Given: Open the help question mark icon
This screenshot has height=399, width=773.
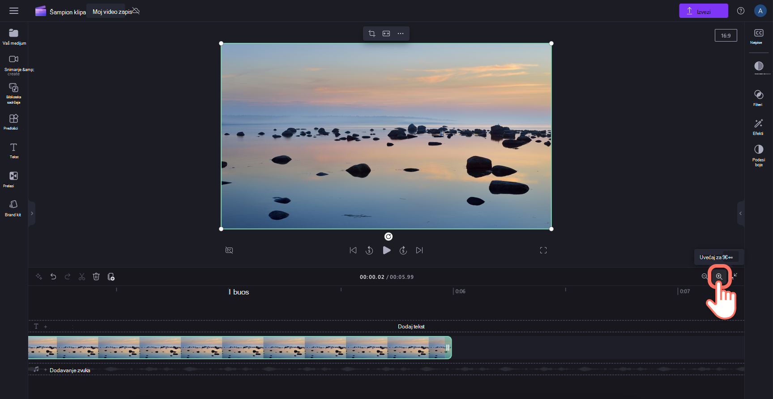Looking at the screenshot, I should point(741,11).
